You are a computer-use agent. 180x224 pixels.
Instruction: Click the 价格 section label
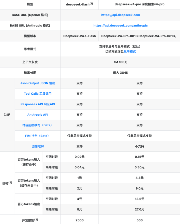(7, 183)
